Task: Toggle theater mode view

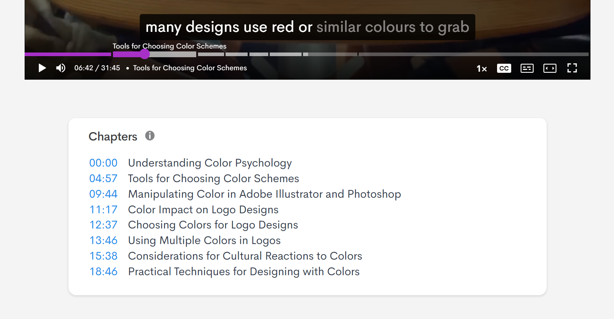Action: pos(550,68)
